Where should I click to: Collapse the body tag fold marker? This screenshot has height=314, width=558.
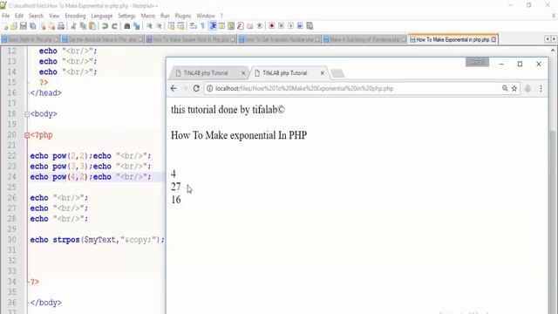point(27,114)
